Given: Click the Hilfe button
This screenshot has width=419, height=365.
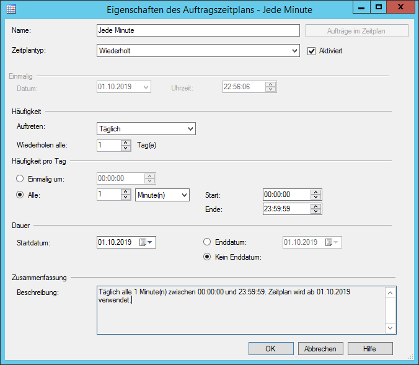Looking at the screenshot, I should pyautogui.click(x=370, y=349).
